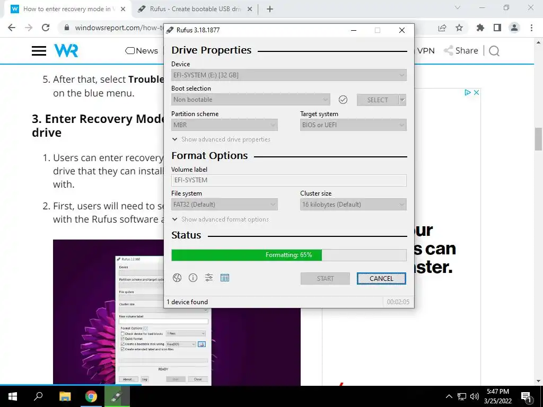
Task: Open Rufus language selection globe icon
Action: tap(177, 278)
